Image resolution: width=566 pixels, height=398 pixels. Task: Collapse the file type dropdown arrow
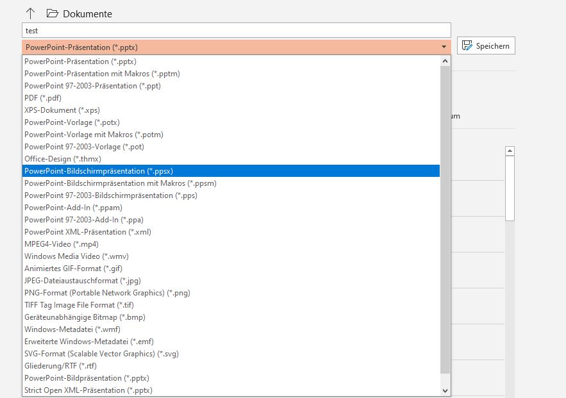[444, 47]
